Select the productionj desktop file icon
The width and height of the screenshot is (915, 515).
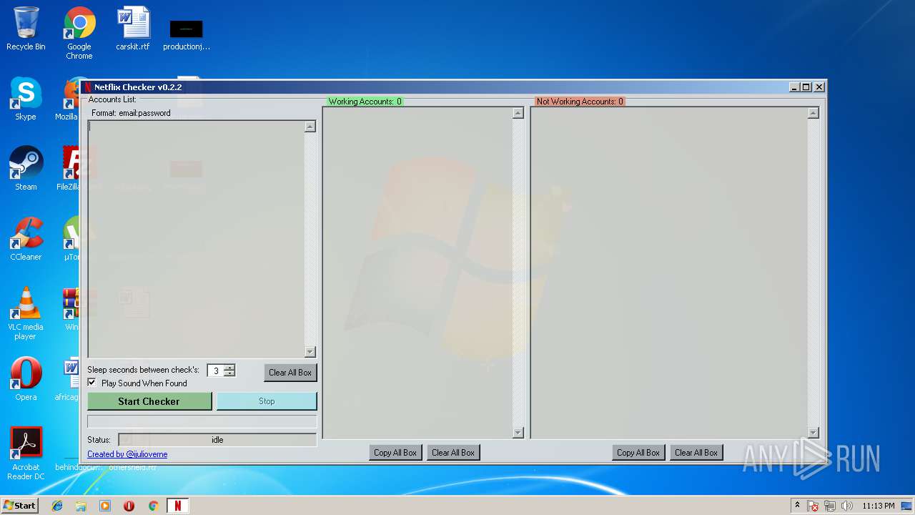pos(187,33)
